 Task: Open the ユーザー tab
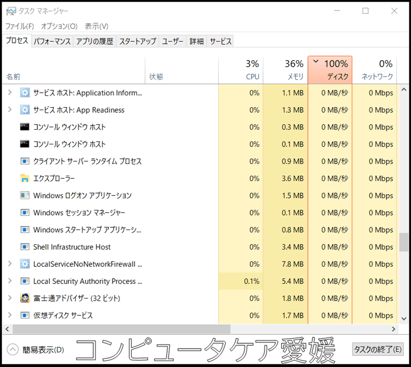(x=172, y=42)
